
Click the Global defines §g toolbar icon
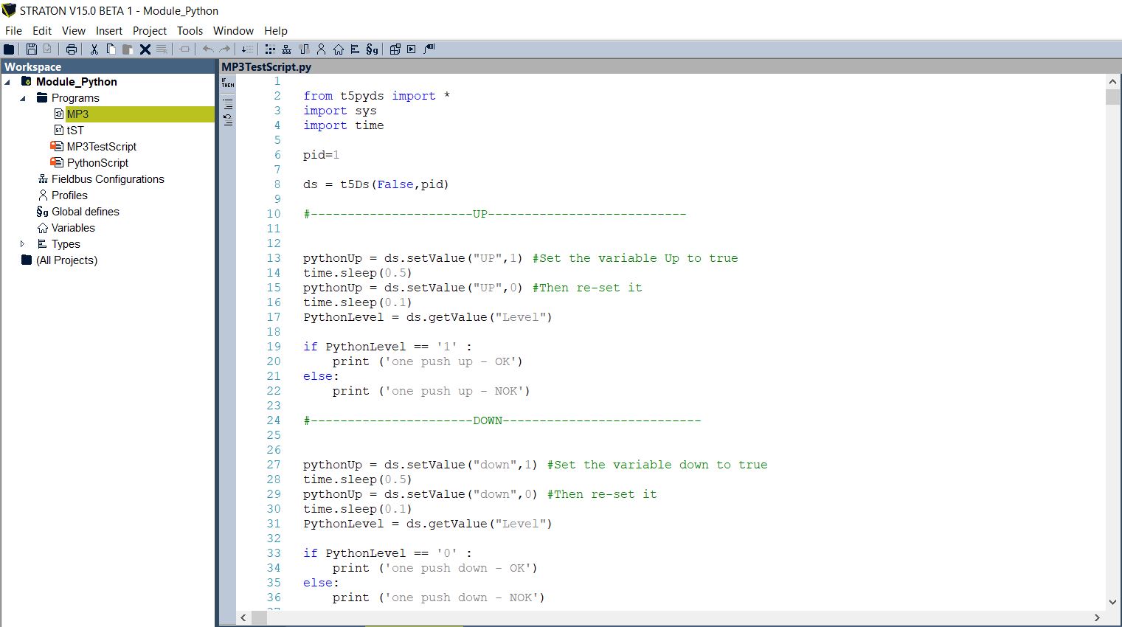[372, 49]
